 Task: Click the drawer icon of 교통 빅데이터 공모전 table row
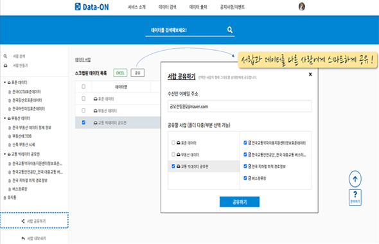tap(96, 123)
